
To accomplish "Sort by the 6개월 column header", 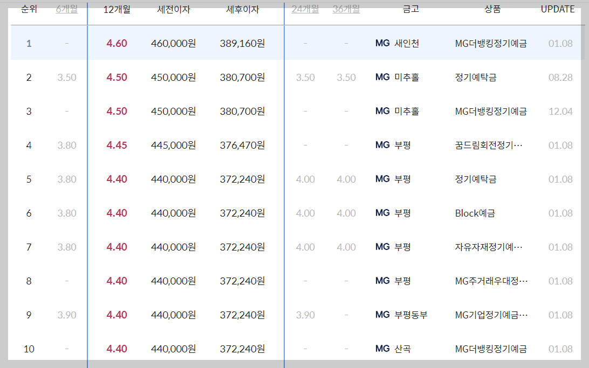I will 66,9.
